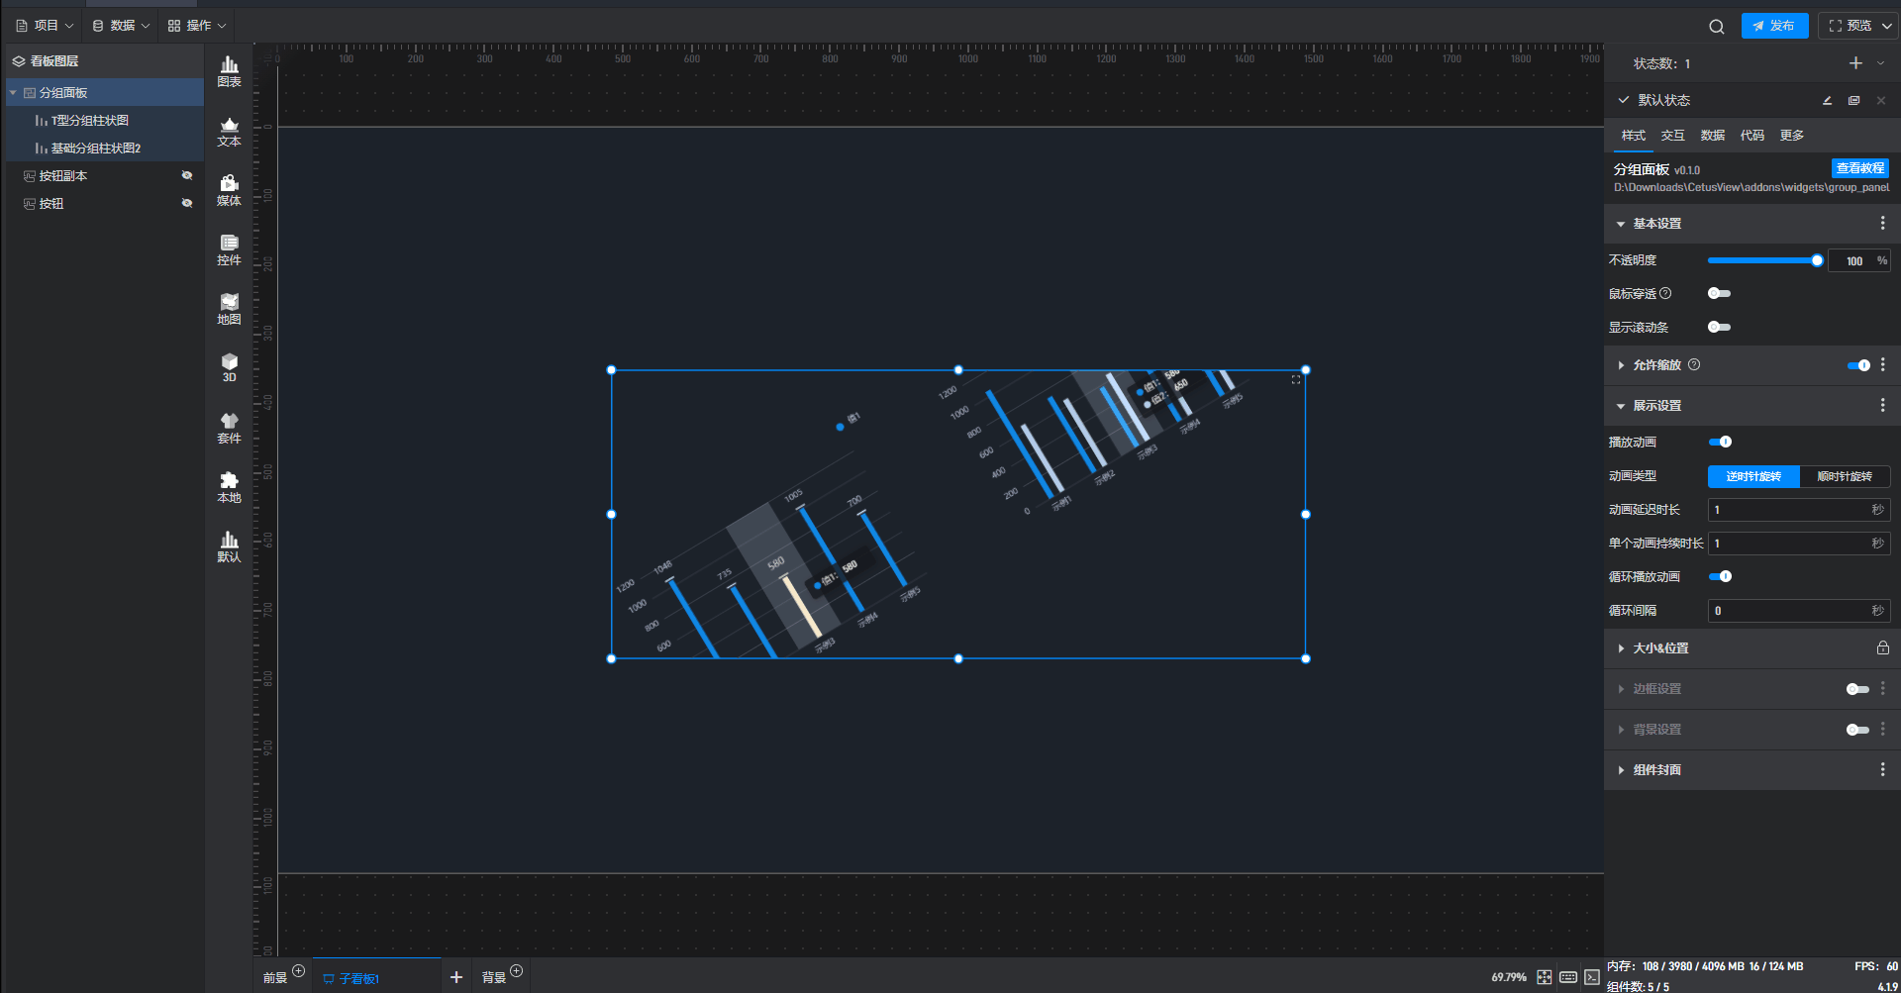
Task: Show the hidden 按钮 layer
Action: tap(186, 203)
